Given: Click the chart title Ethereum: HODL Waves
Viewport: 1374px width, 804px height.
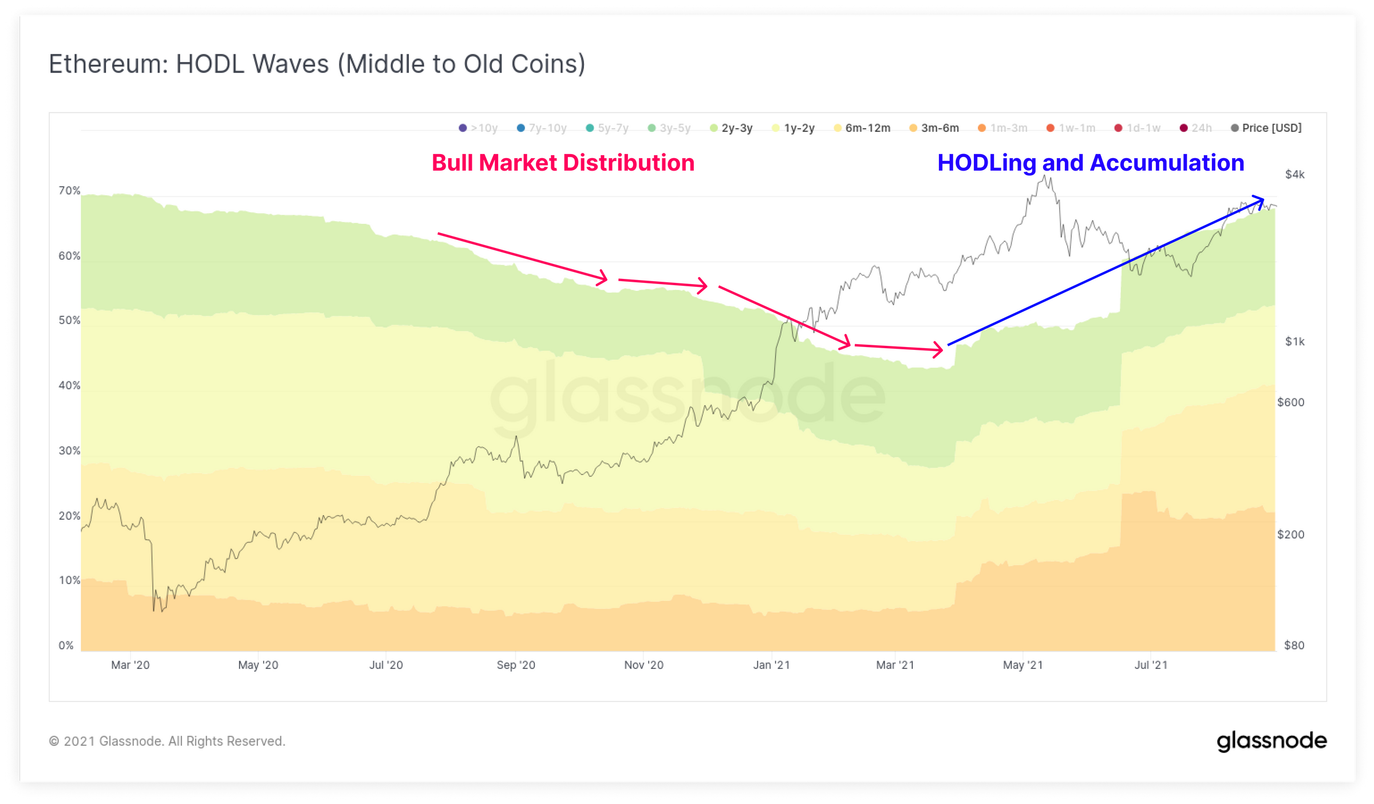Looking at the screenshot, I should [x=317, y=64].
